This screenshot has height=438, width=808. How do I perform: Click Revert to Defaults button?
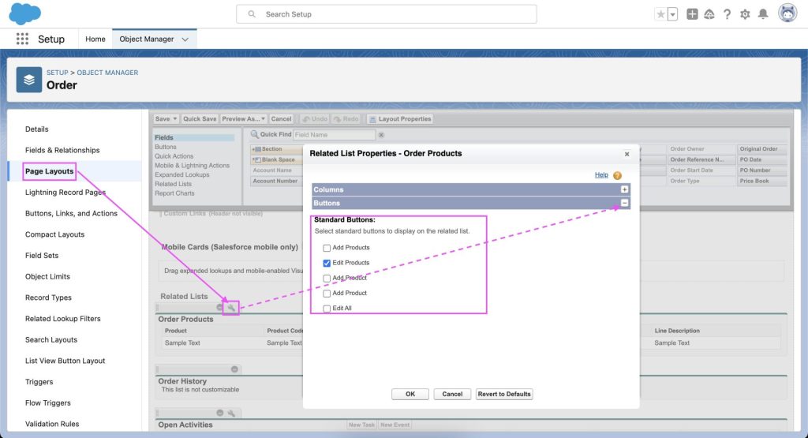click(x=504, y=394)
